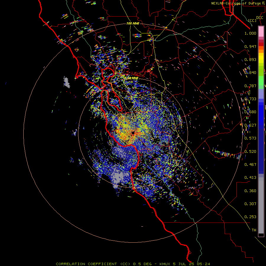Click the gray segment of the color bar

[261, 205]
